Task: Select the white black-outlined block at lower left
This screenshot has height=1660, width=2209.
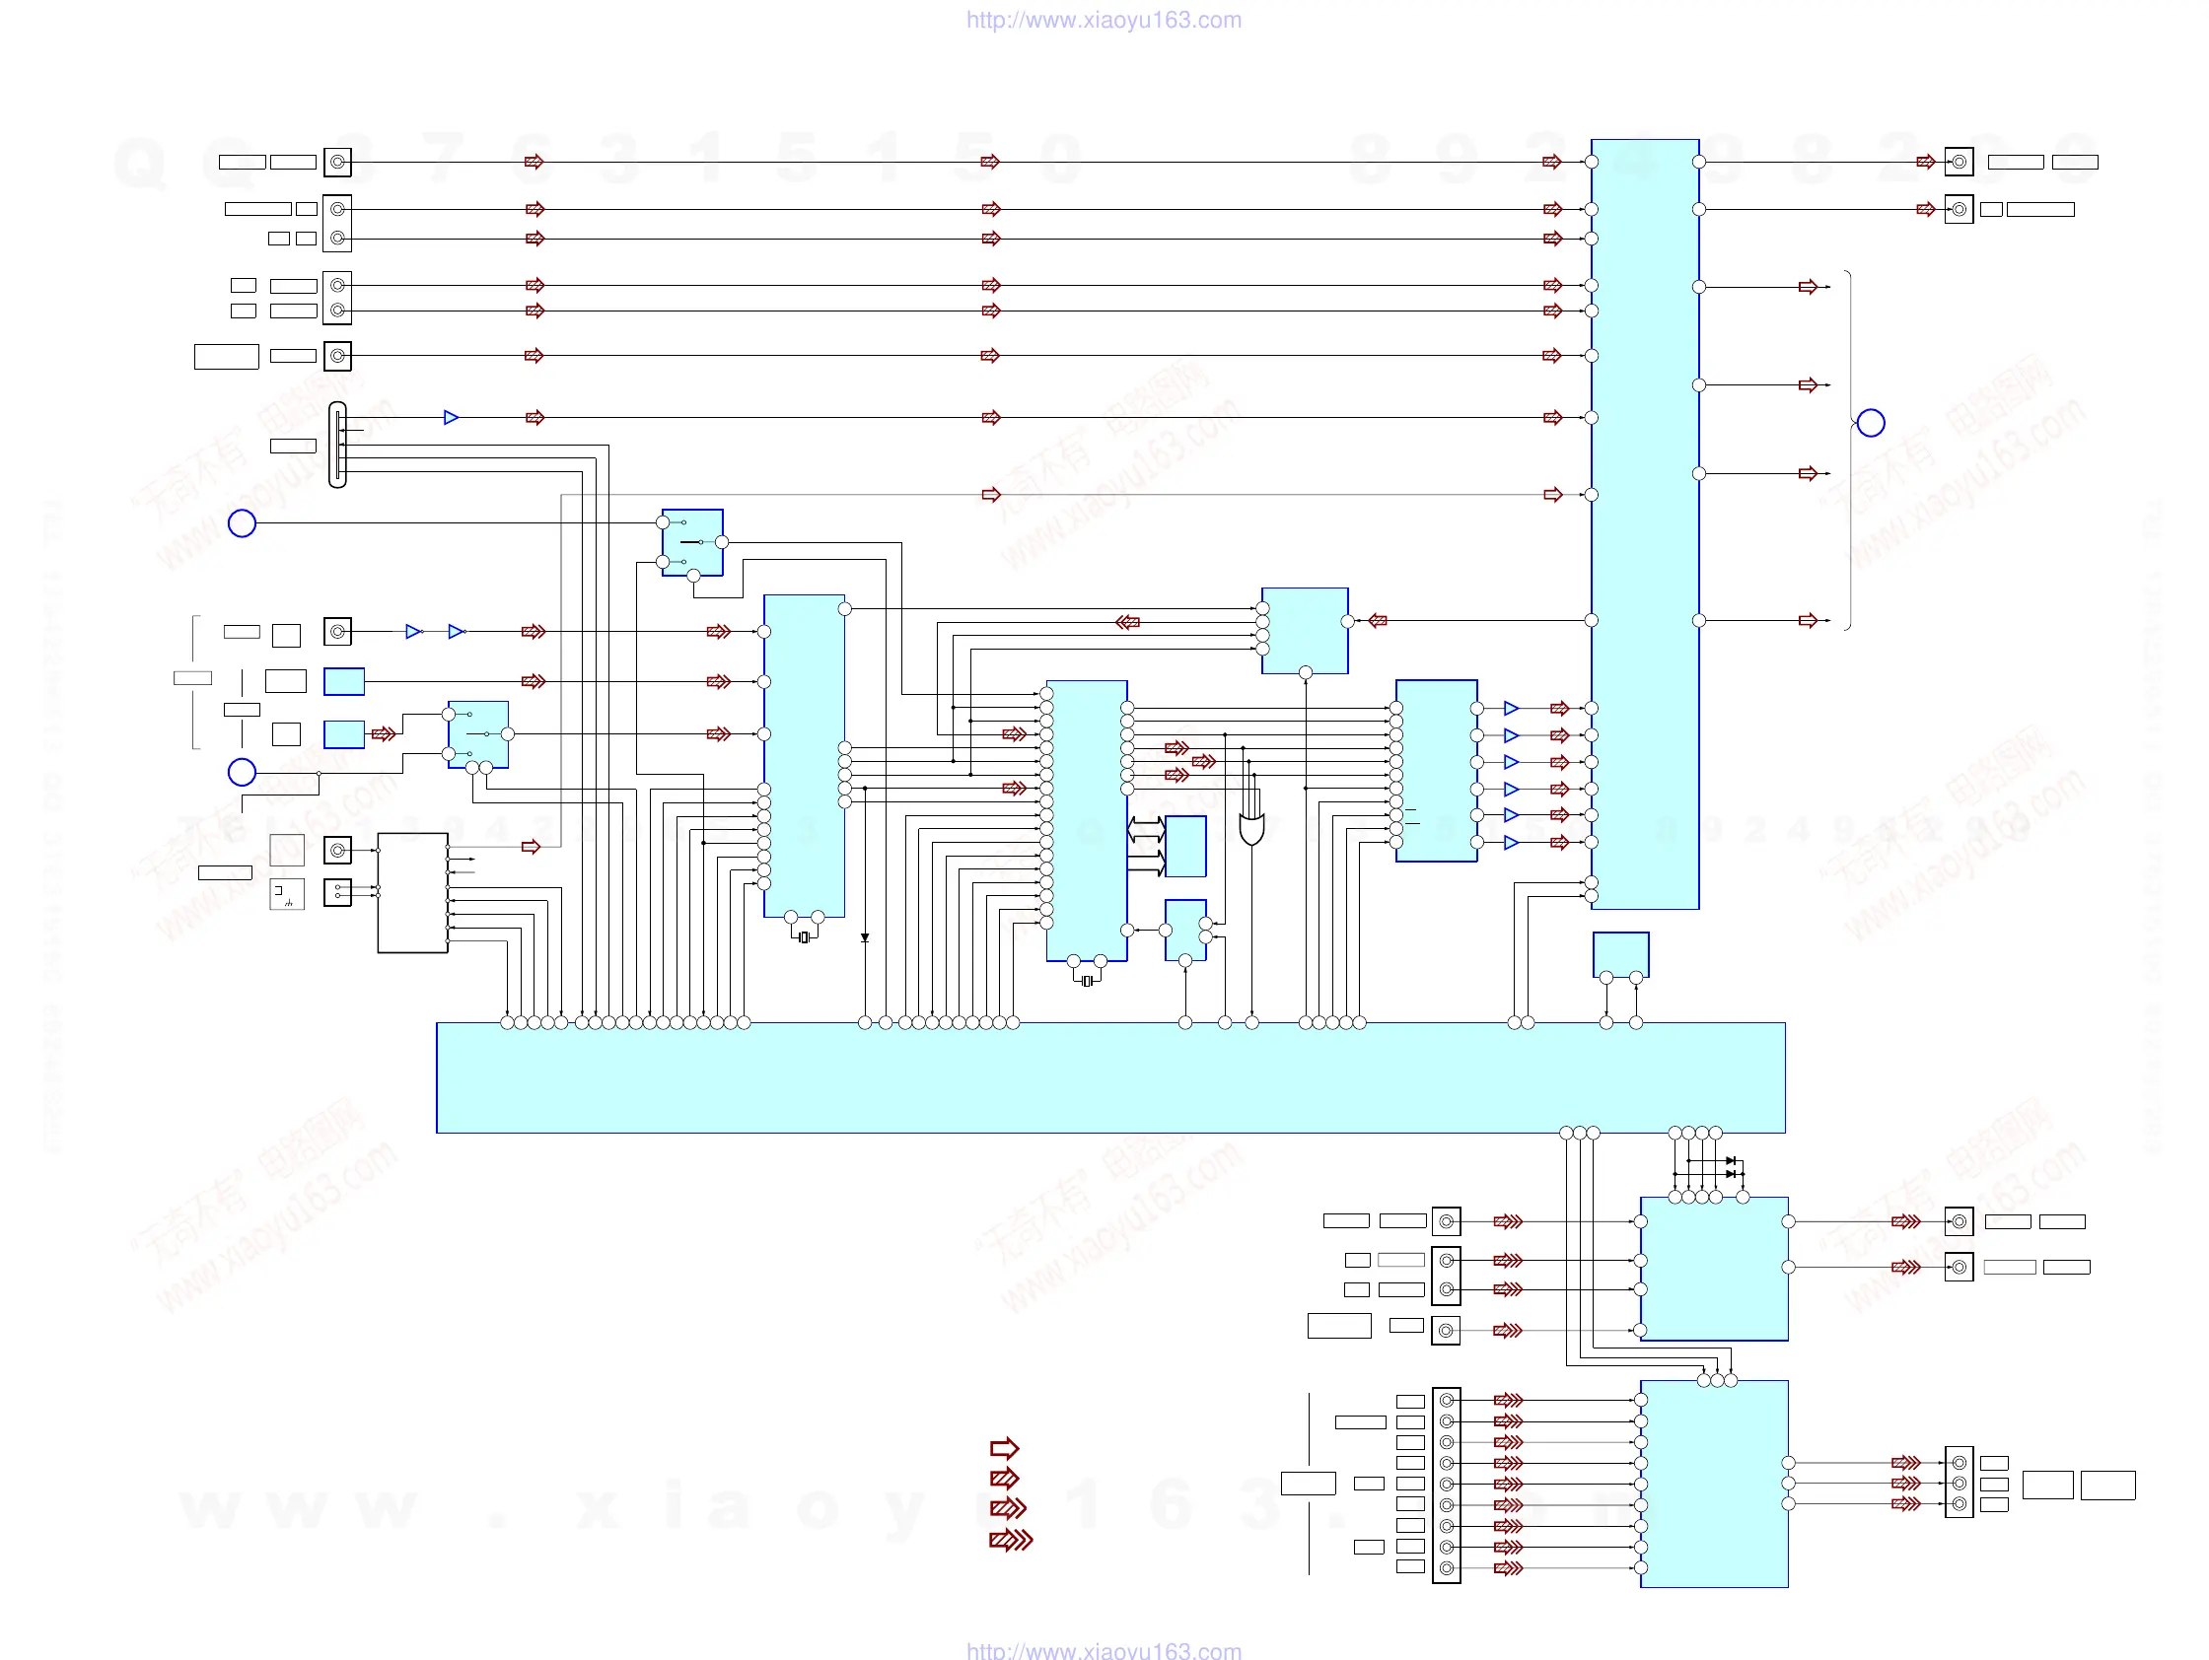Action: click(411, 892)
